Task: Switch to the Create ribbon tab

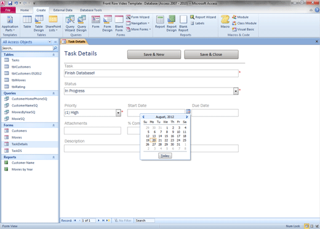Action: pyautogui.click(x=41, y=10)
